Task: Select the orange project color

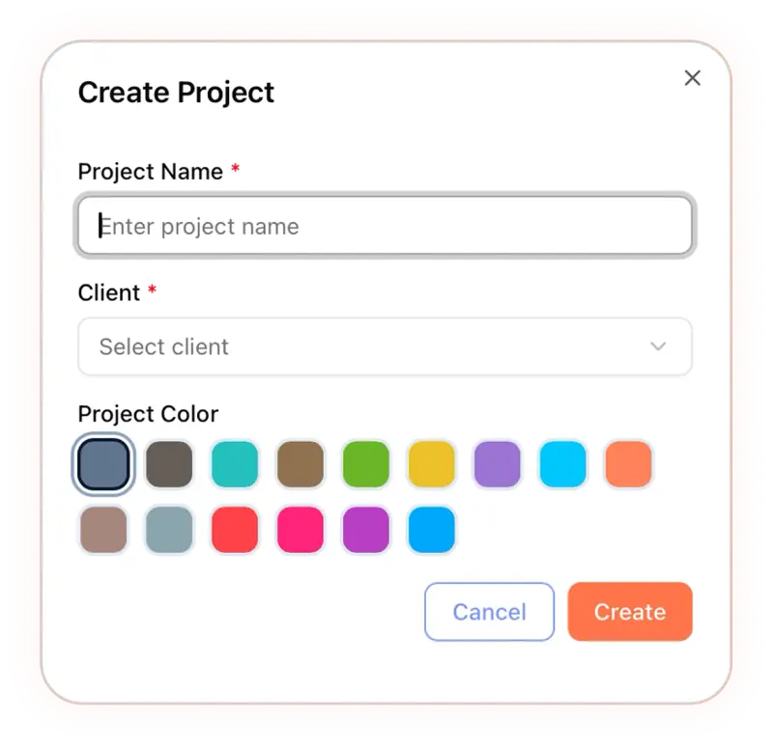Action: pos(629,464)
